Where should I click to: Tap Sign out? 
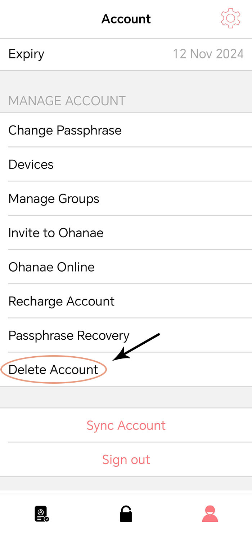(126, 460)
